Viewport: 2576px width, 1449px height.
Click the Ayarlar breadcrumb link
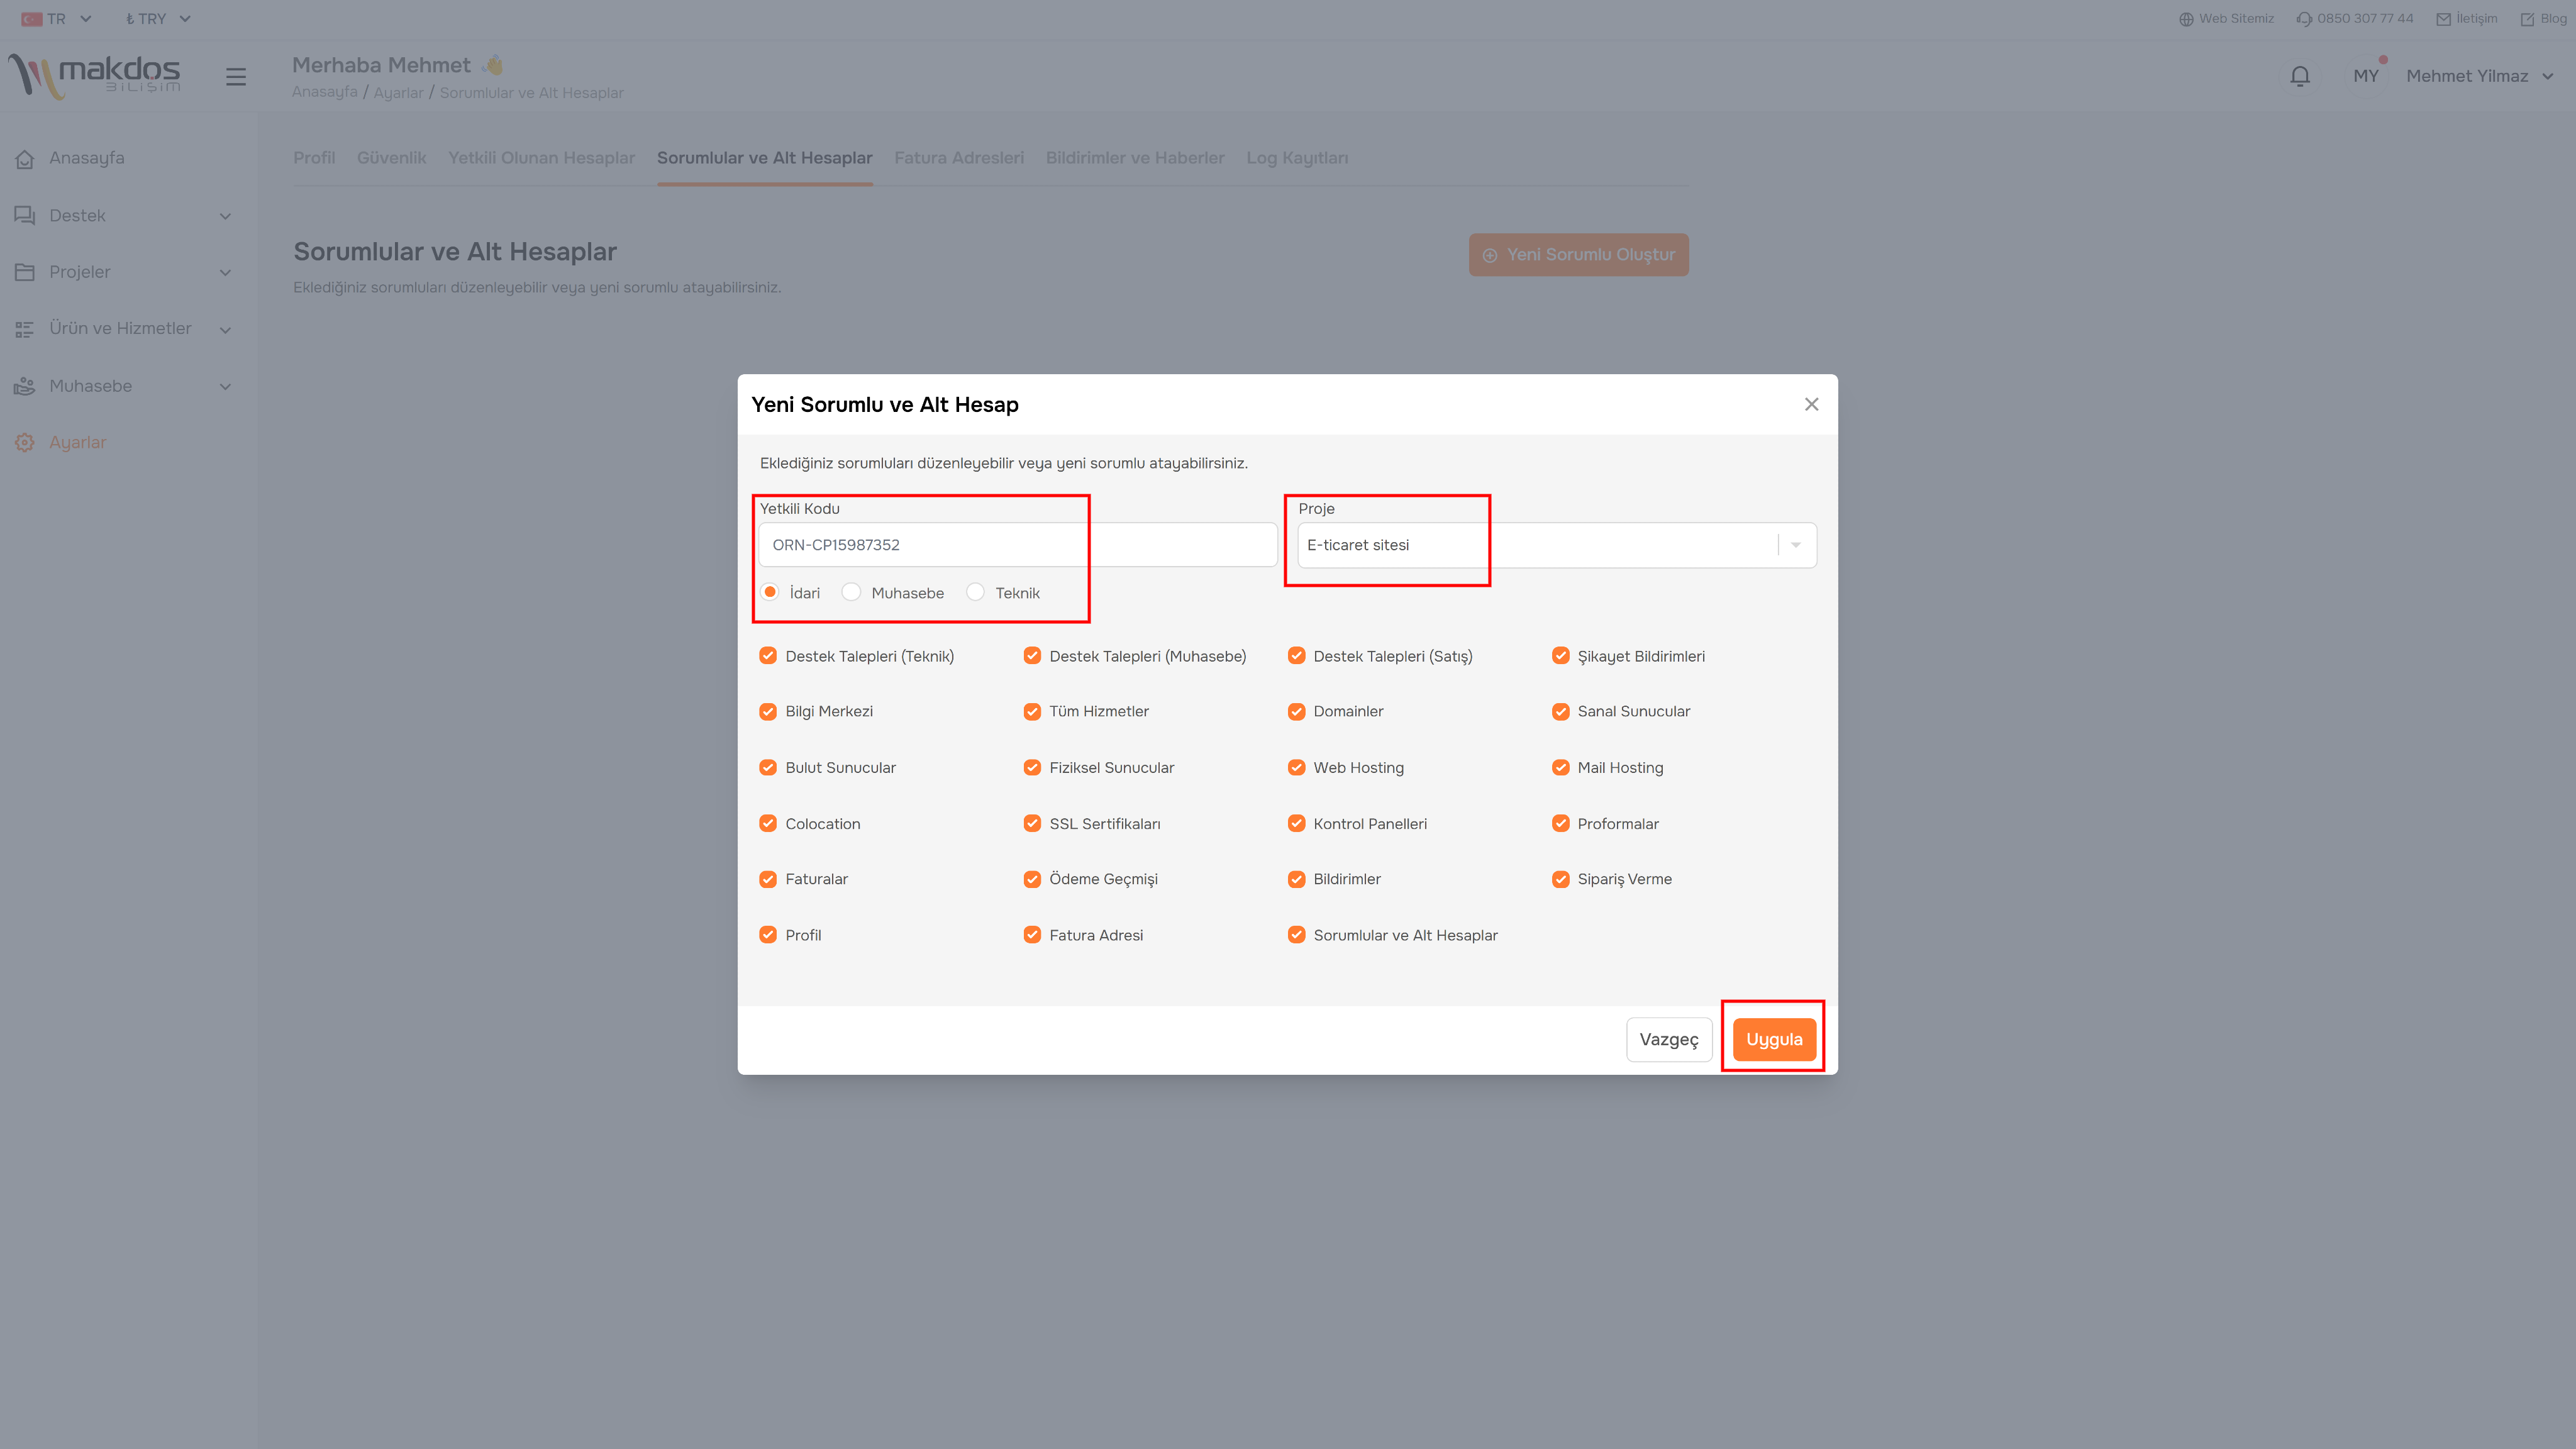pos(398,92)
